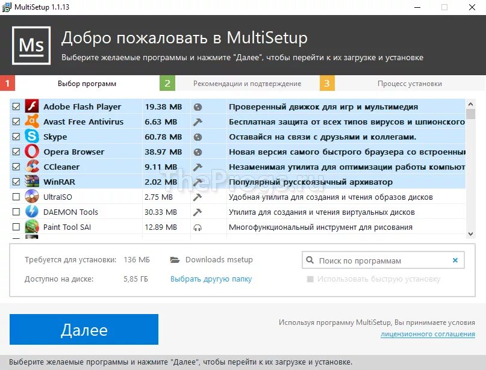Click the Avast Free Antivirus icon

point(31,122)
